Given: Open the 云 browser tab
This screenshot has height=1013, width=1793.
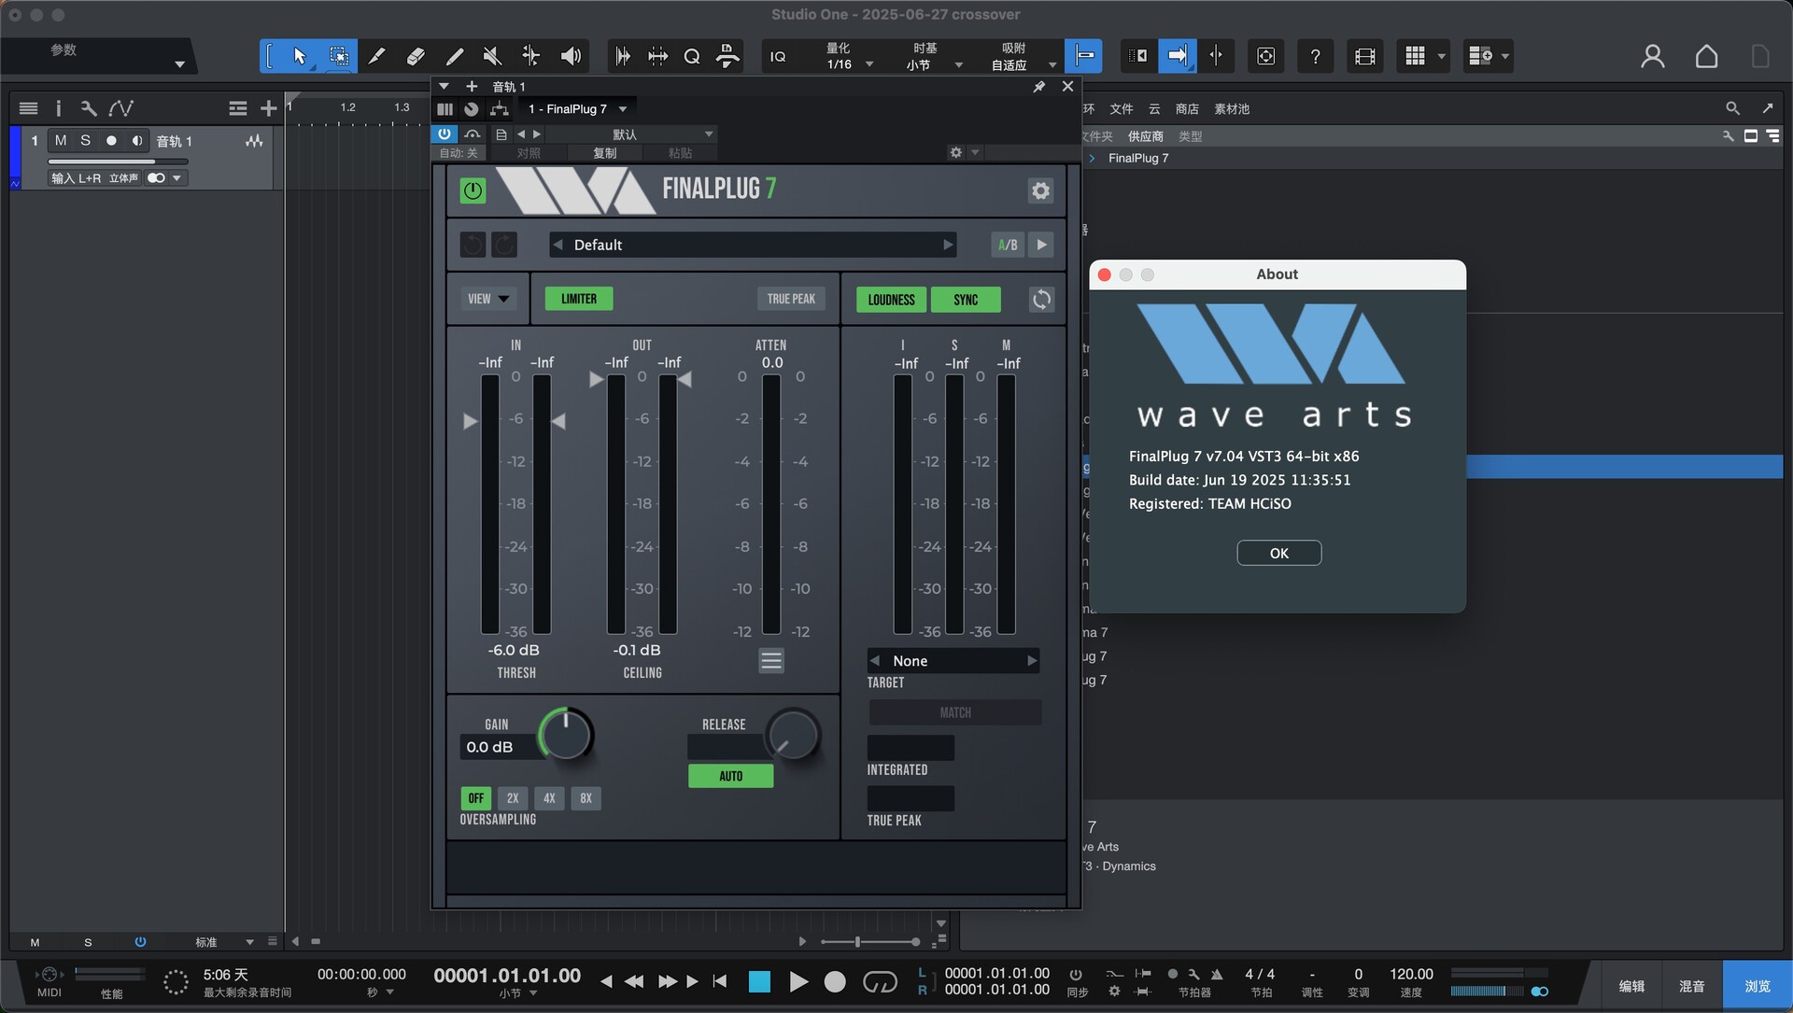Looking at the screenshot, I should tap(1154, 109).
